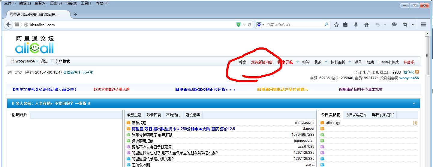The height and width of the screenshot is (167, 433).
Task: Open the bookmarks list icon
Action: 346,25
